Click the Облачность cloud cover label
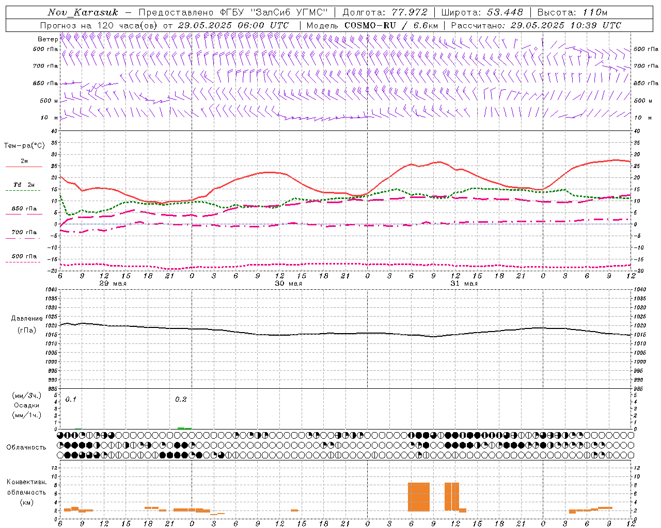The width and height of the screenshot is (661, 528). [26, 447]
